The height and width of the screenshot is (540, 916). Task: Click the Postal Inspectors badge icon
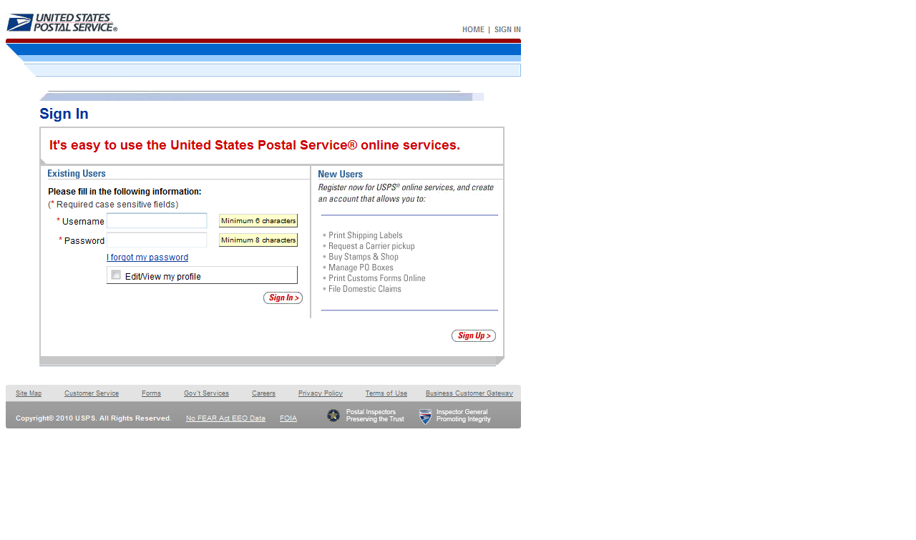pyautogui.click(x=333, y=415)
